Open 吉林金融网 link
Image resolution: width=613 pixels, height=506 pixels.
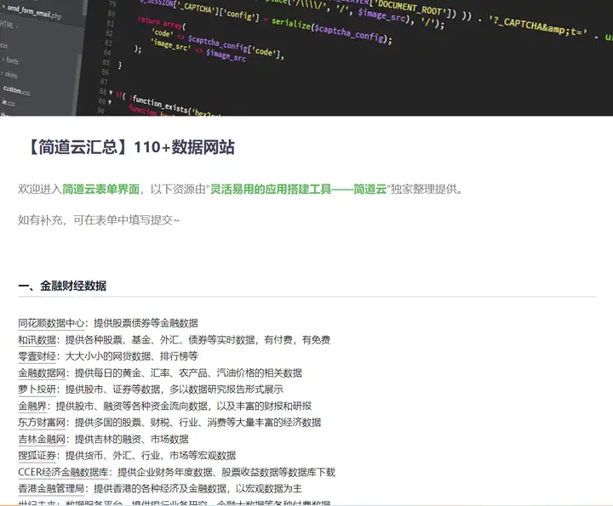pyautogui.click(x=42, y=439)
